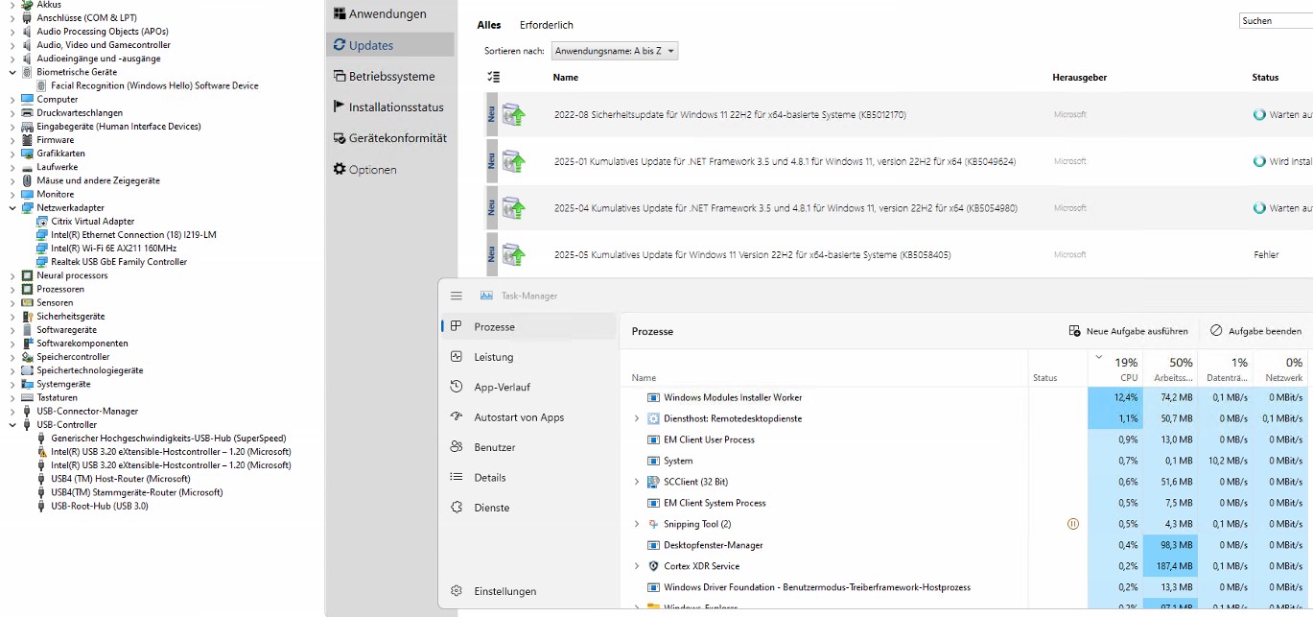Image resolution: width=1313 pixels, height=617 pixels.
Task: Switch to Erforderlich filter tab
Action: coord(547,25)
